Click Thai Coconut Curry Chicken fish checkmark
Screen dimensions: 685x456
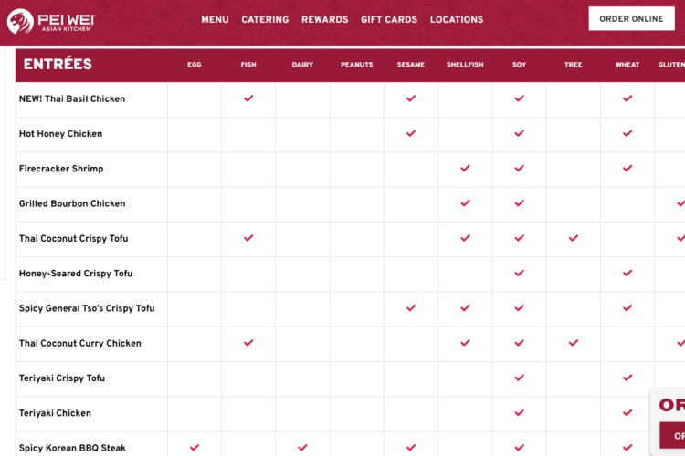pyautogui.click(x=248, y=343)
